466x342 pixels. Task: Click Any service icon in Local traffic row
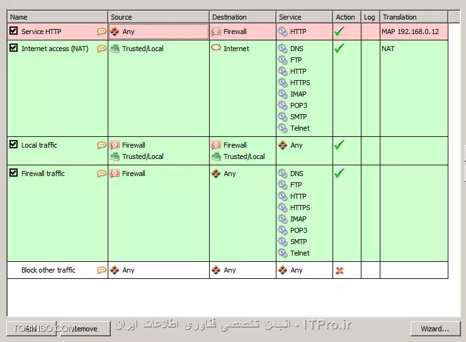(283, 145)
